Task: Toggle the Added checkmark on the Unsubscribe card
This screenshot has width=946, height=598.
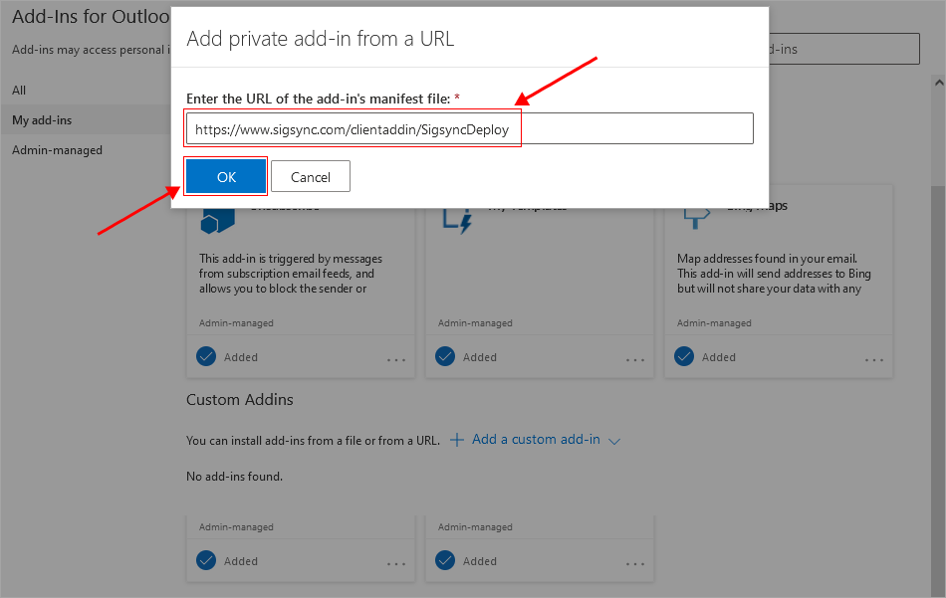Action: [x=206, y=356]
